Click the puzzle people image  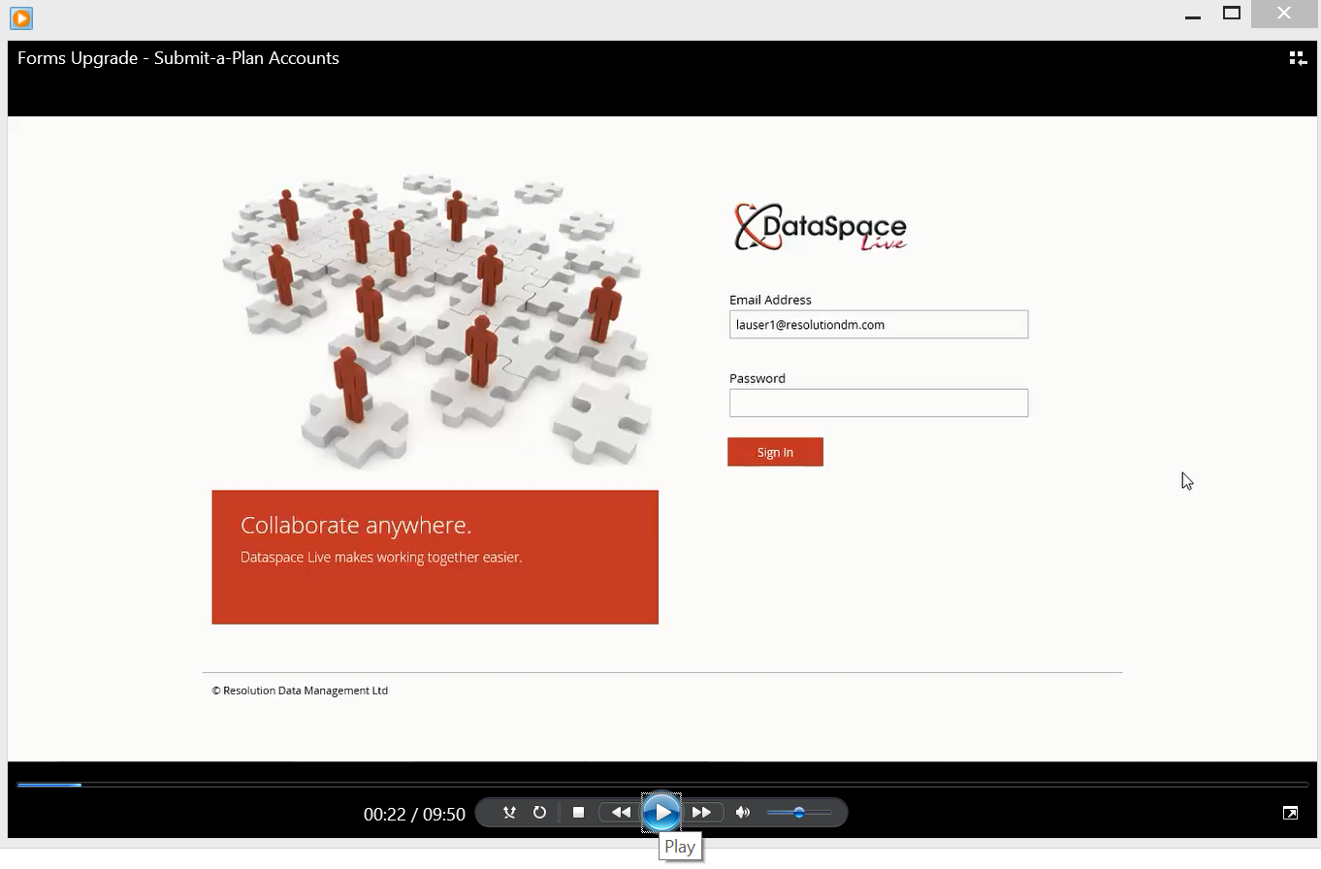[x=436, y=321]
